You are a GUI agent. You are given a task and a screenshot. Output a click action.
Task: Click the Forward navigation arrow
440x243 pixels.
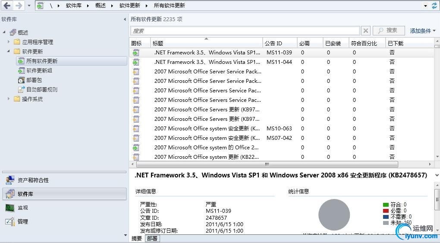19,5
